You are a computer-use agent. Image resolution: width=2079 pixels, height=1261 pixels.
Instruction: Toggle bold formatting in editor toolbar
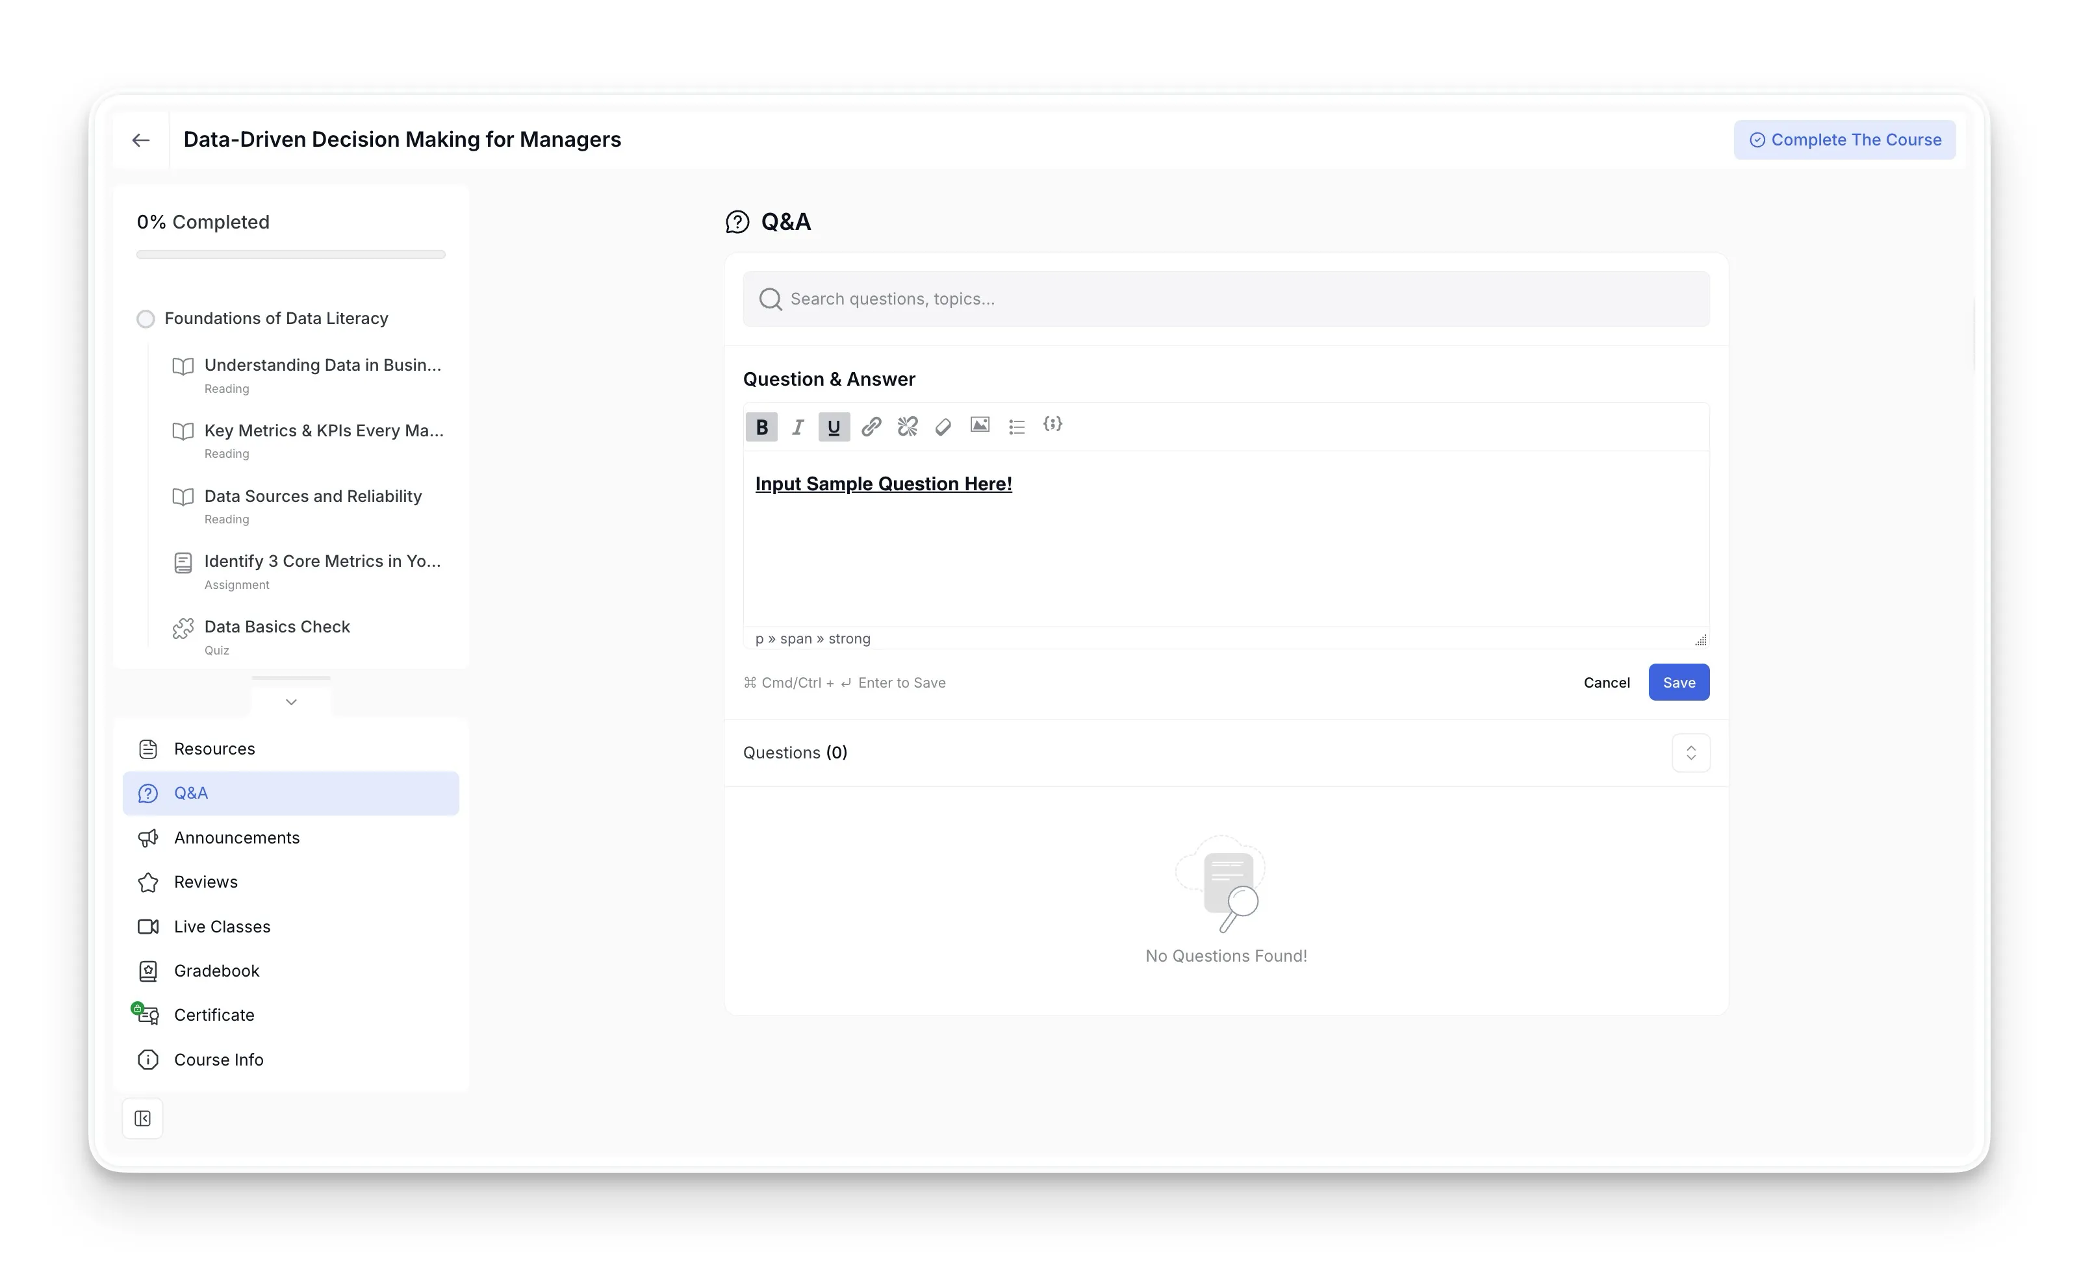coord(761,427)
